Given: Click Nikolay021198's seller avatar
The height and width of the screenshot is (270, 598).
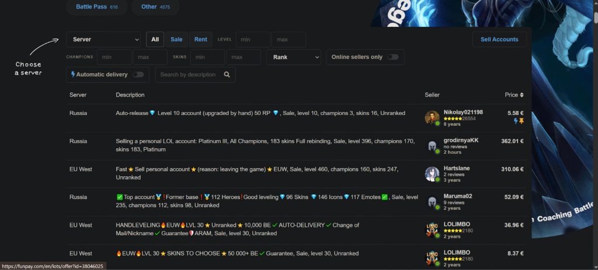Looking at the screenshot, I should [x=432, y=117].
